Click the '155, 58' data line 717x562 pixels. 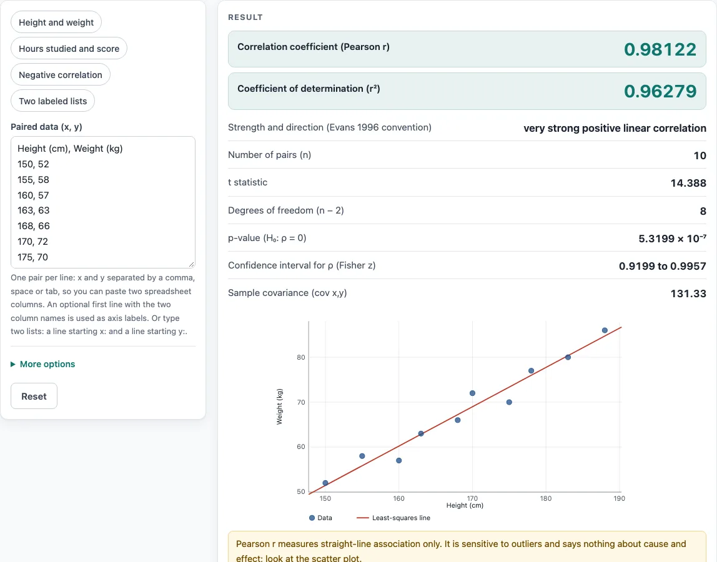pyautogui.click(x=33, y=180)
